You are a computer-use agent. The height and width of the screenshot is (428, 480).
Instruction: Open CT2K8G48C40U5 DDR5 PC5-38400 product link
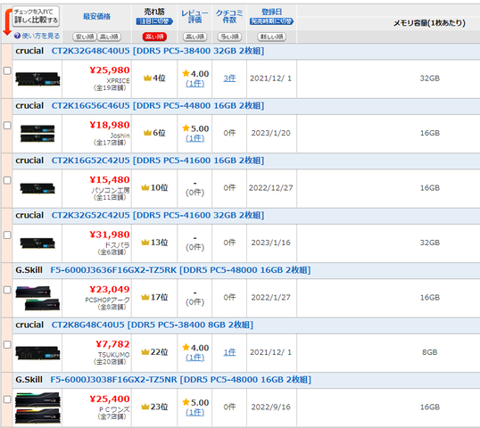tap(153, 325)
